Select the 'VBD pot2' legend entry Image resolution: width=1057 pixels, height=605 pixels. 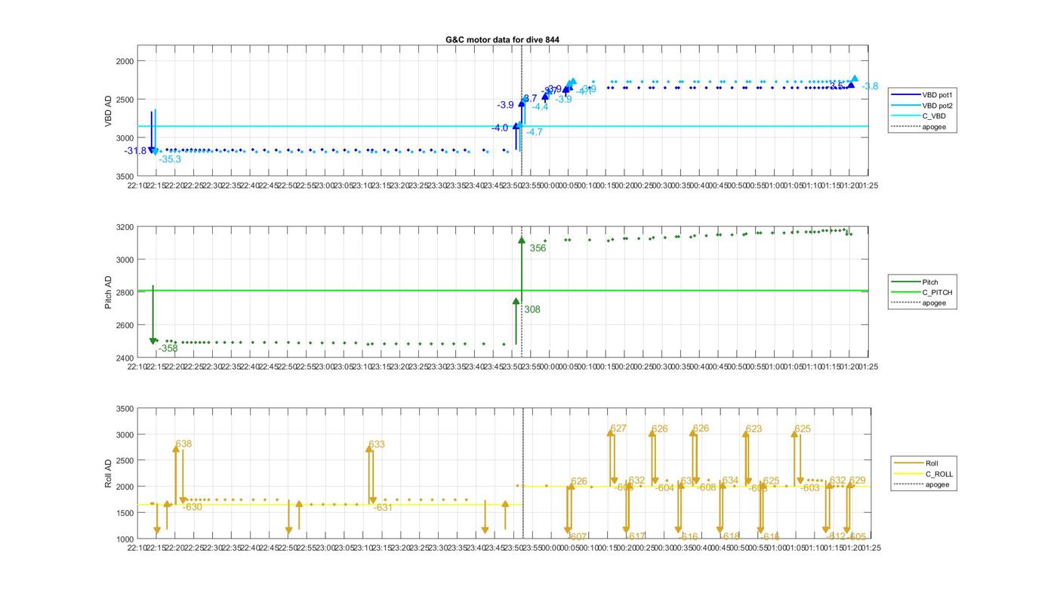920,106
